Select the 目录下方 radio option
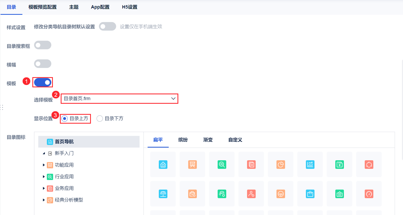The height and width of the screenshot is (215, 403). coord(100,118)
